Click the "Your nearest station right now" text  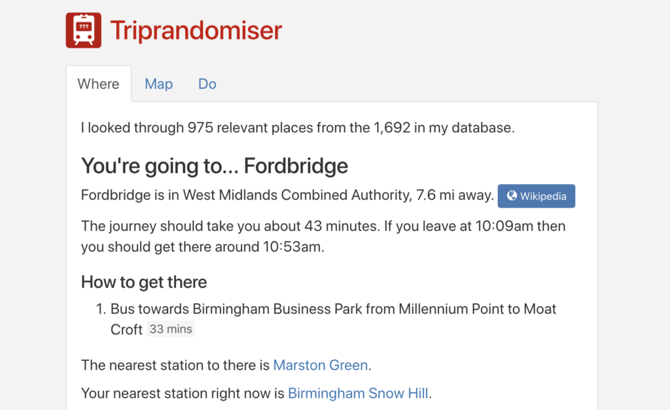(x=183, y=393)
